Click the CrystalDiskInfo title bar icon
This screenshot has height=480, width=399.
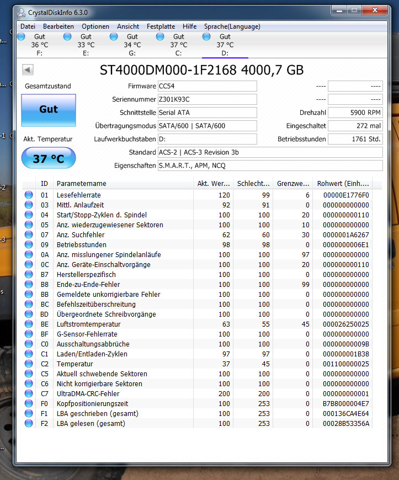pyautogui.click(x=21, y=13)
